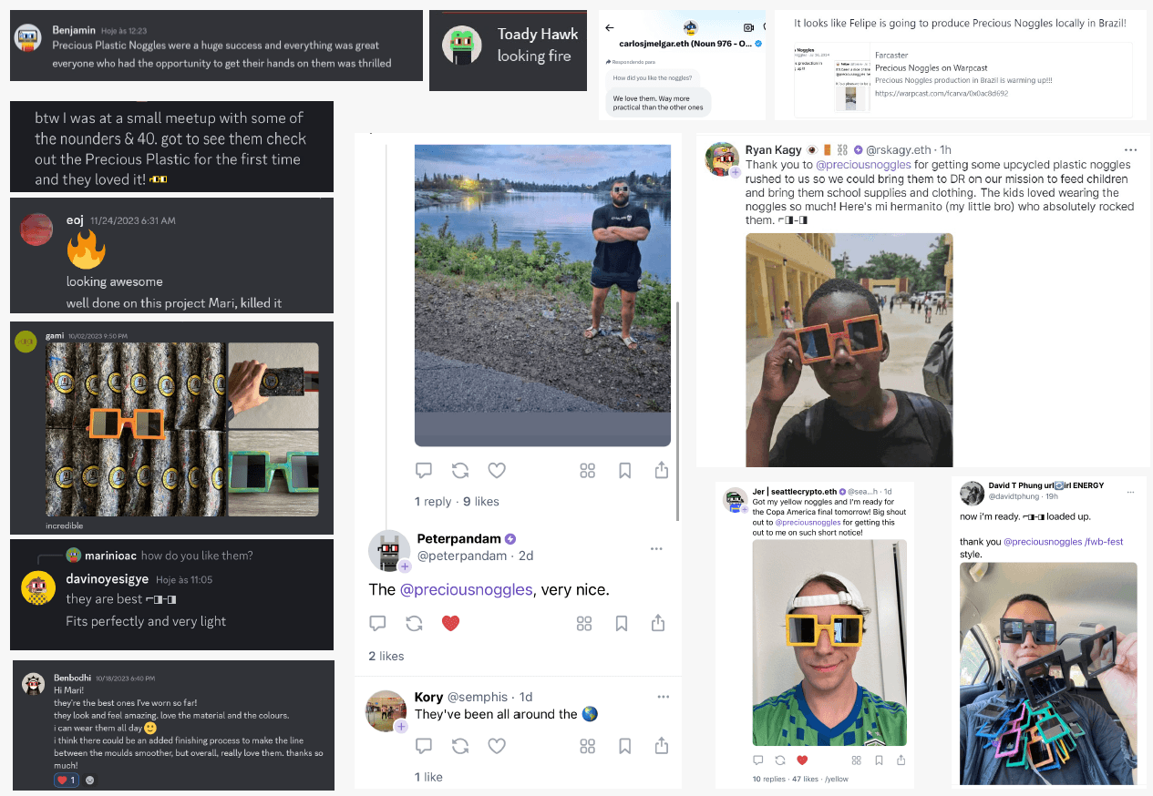Start video call with carlosjmelgar.eth

[748, 28]
